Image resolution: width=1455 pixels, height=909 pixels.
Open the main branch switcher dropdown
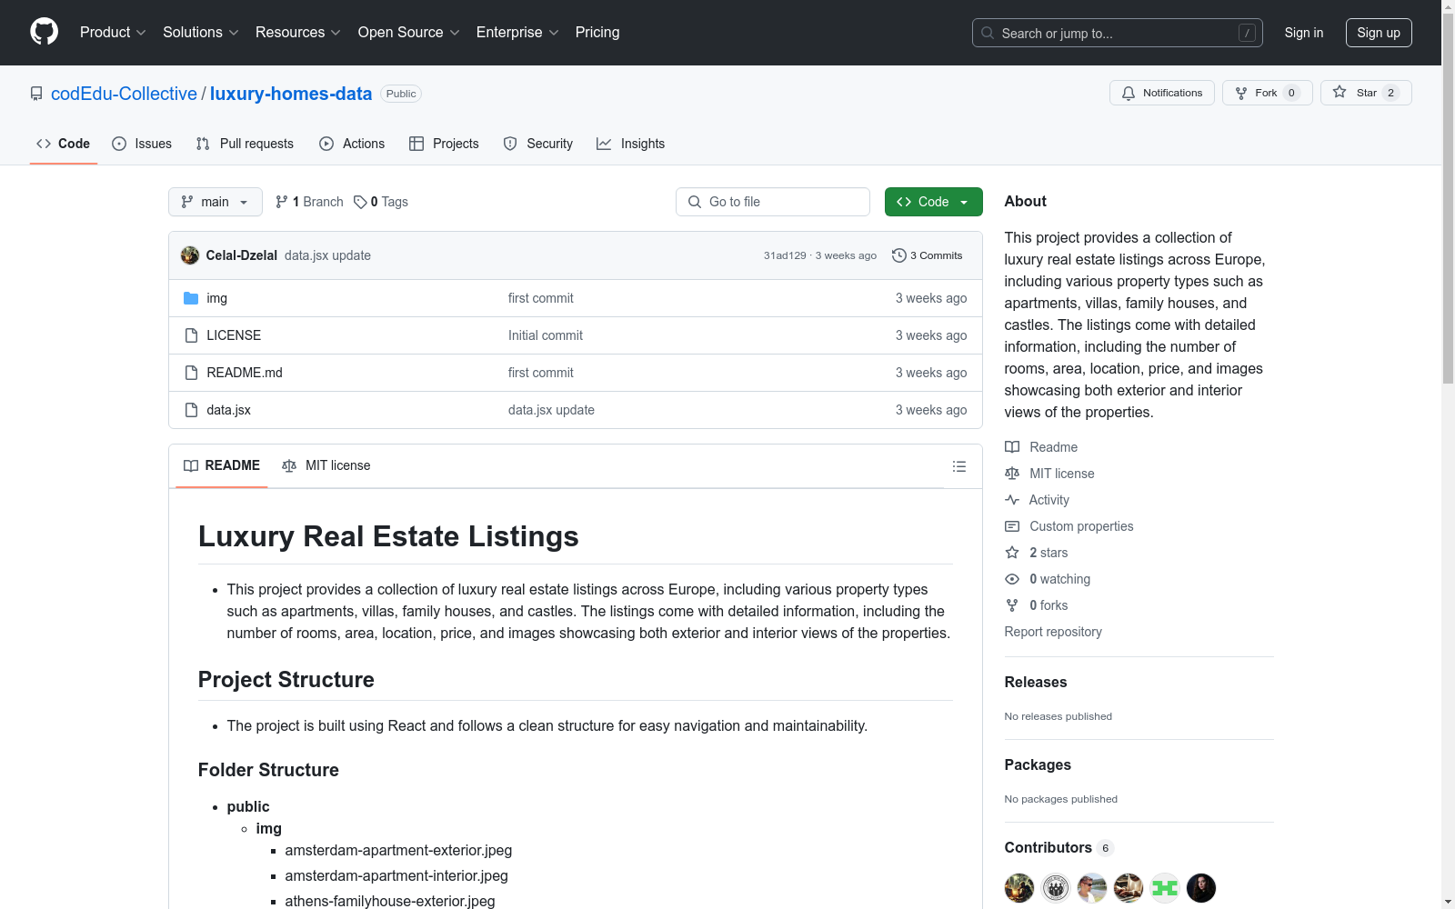click(216, 202)
